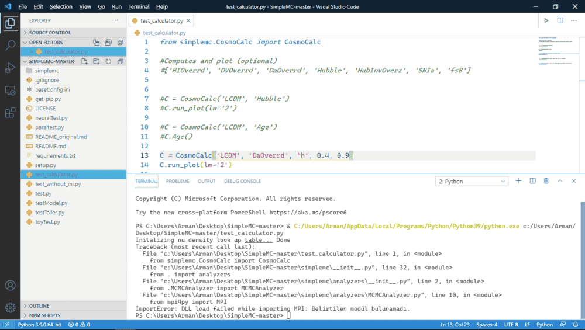The height and width of the screenshot is (330, 585).
Task: Open Explorer views ellipsis menu
Action: click(115, 20)
